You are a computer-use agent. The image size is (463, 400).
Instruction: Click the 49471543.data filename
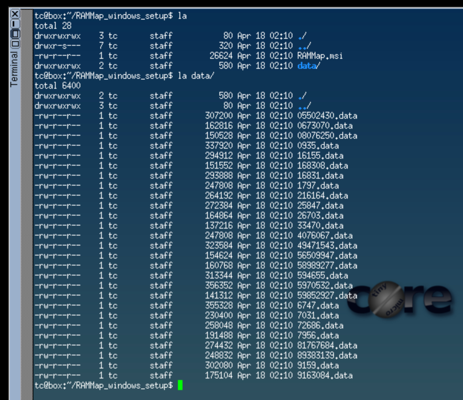click(x=327, y=246)
